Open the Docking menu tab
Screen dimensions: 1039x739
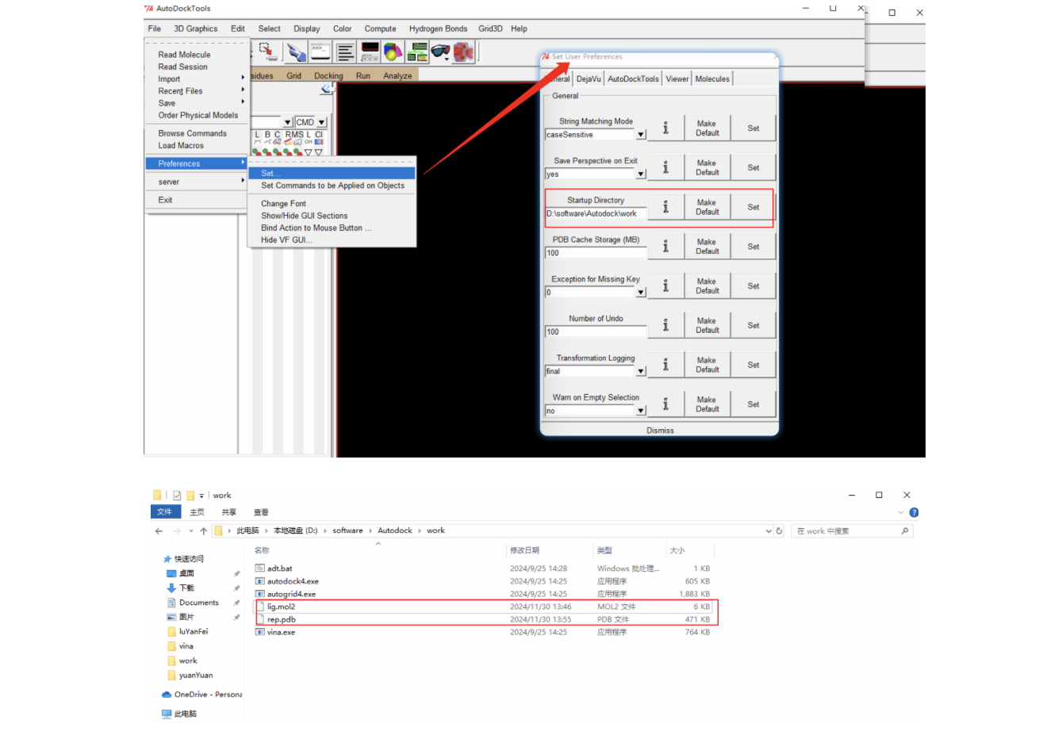click(x=328, y=76)
